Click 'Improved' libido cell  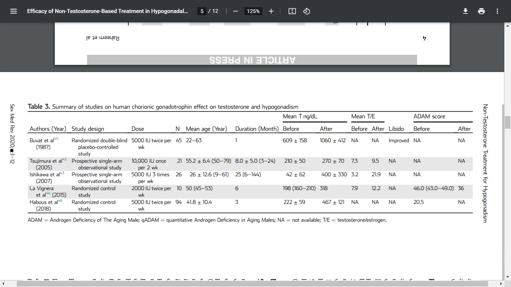coord(399,141)
